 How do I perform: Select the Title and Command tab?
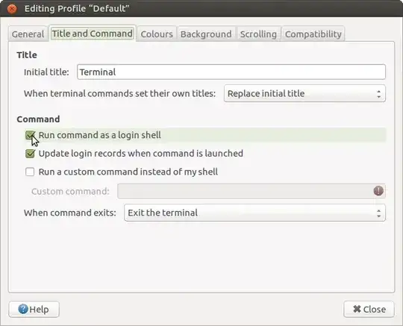[x=93, y=34]
